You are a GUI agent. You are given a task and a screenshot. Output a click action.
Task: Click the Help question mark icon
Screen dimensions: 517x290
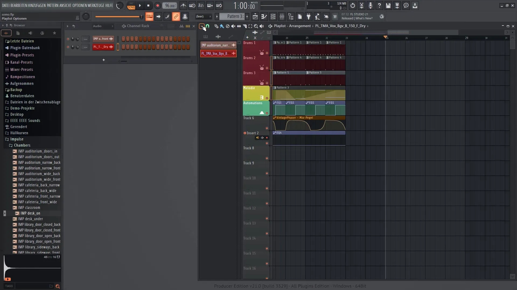pyautogui.click(x=379, y=5)
